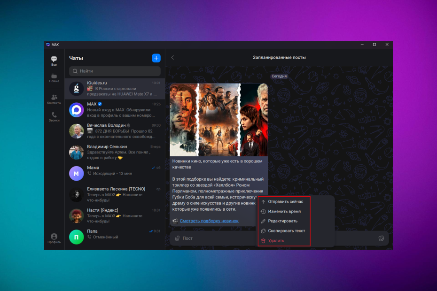437x291 pixels.
Task: Go back with the left arrow
Action: point(172,57)
